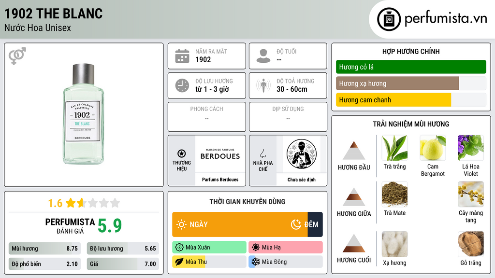Click the clock icon for Độ lưu hương
This screenshot has width=495, height=278.
(x=182, y=85)
